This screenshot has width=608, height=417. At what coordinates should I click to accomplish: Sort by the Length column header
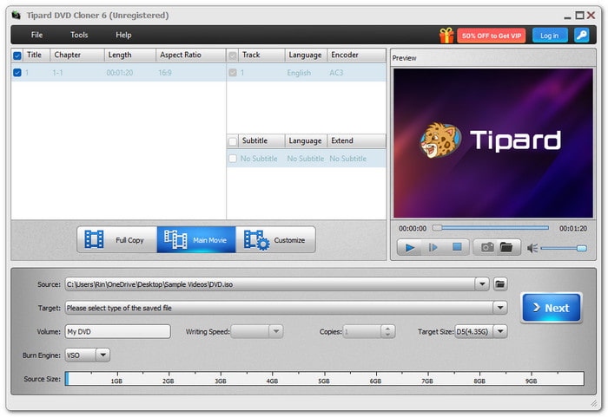[130, 55]
